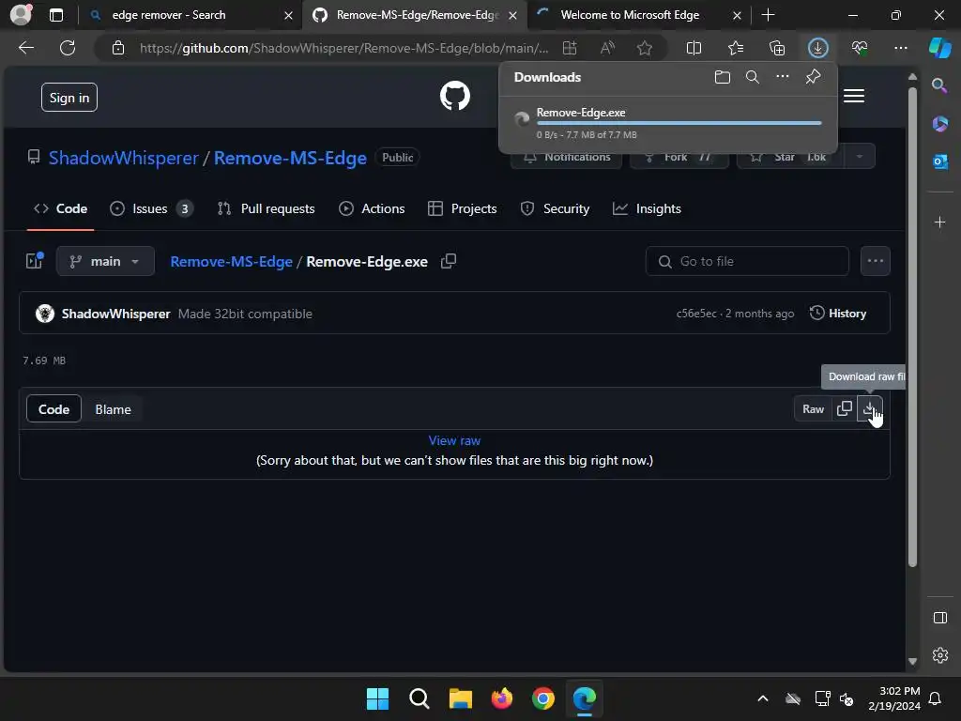Focus the Go to file search field
Image resolution: width=961 pixels, height=721 pixels.
point(747,261)
